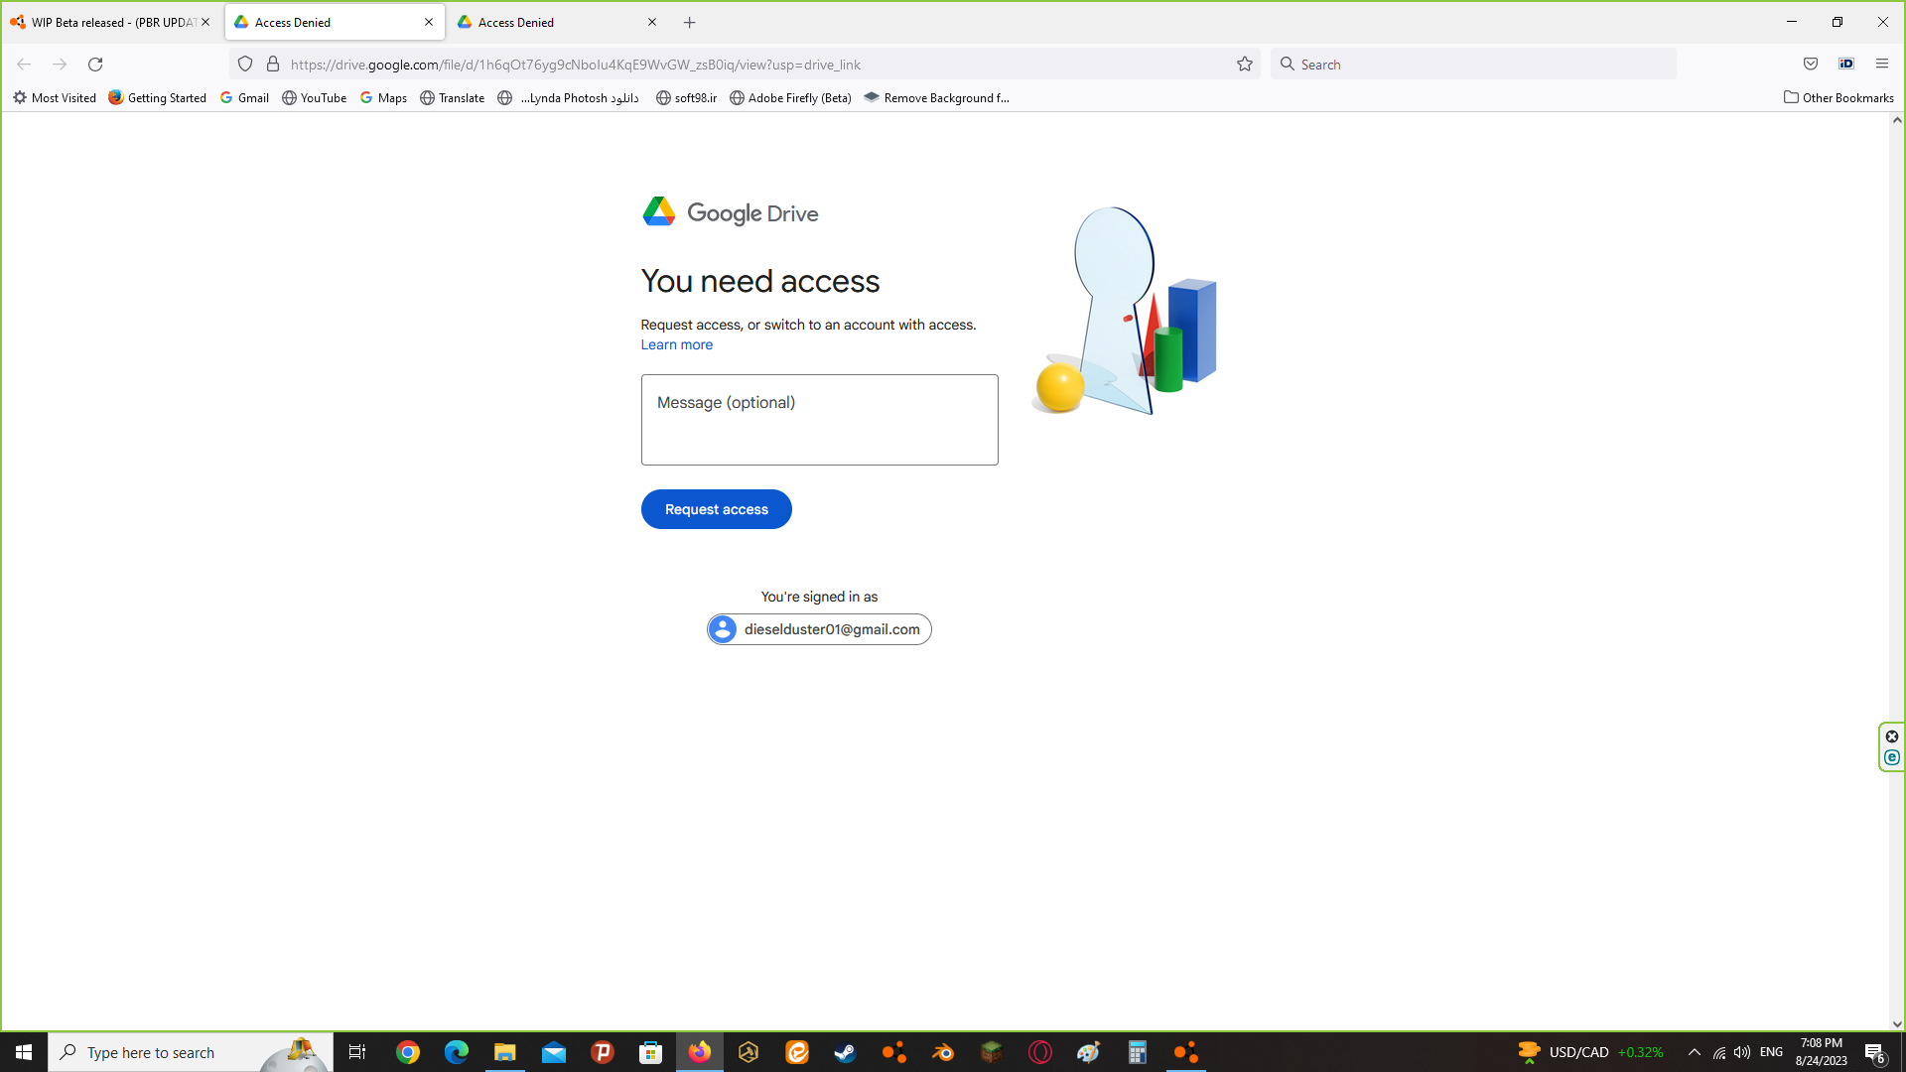The width and height of the screenshot is (1906, 1072).
Task: Open the Adobe Firefly (Beta) bookmark
Action: click(x=791, y=97)
